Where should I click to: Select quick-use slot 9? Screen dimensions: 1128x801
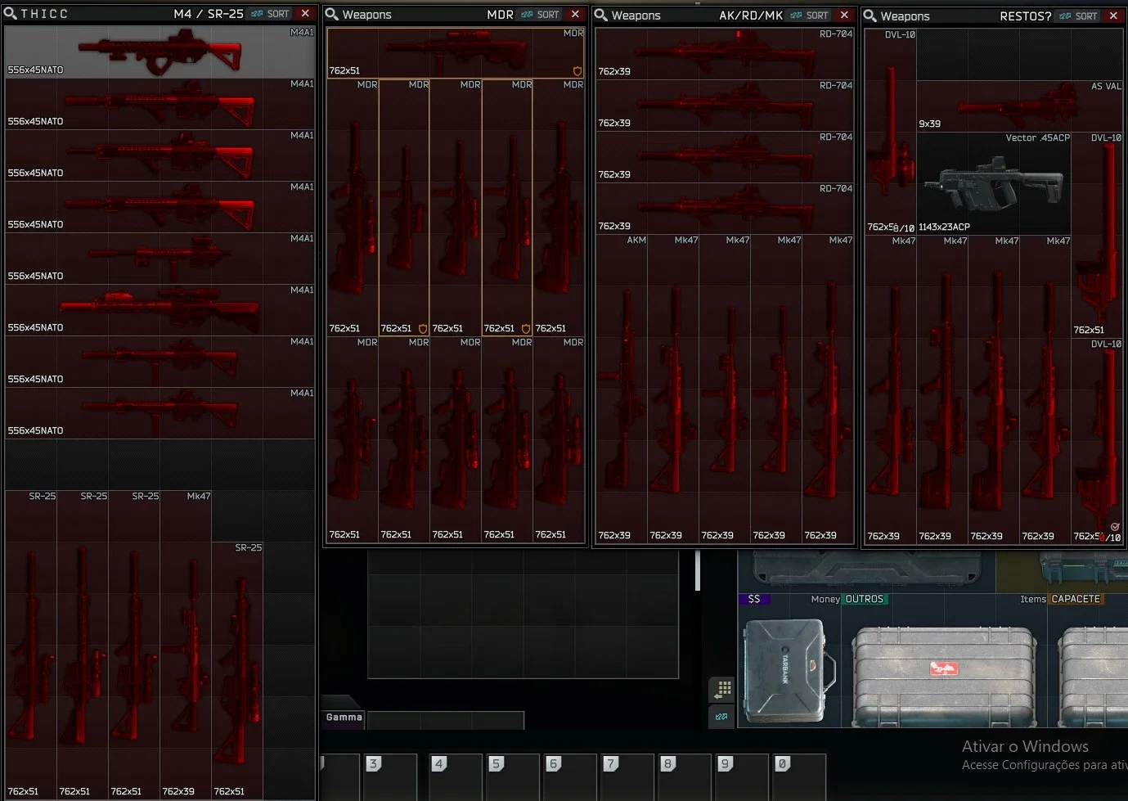742,777
